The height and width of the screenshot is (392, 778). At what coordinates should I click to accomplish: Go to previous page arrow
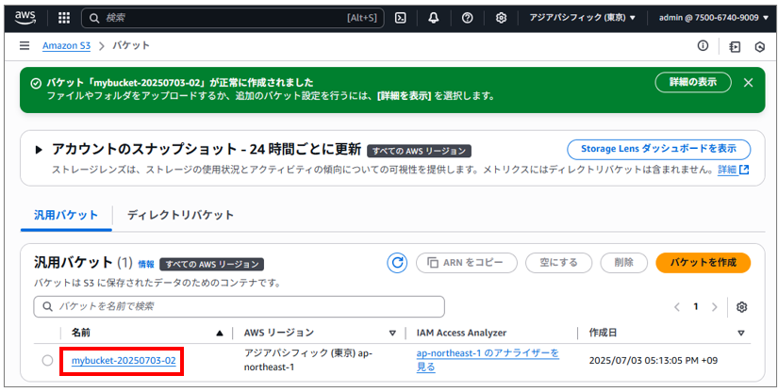coord(677,307)
